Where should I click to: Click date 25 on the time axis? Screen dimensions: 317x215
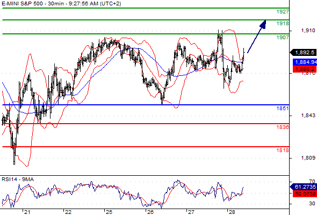coord(109,212)
